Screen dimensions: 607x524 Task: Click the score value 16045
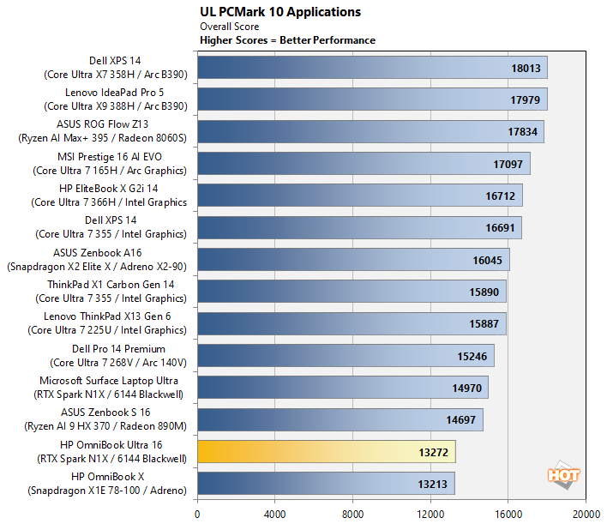click(487, 261)
